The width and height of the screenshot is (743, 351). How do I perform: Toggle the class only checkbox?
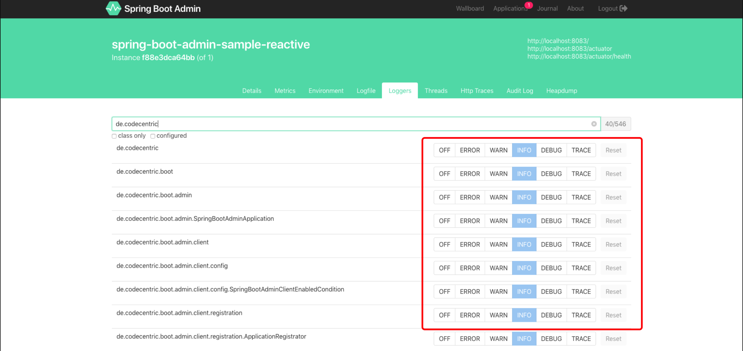point(114,136)
